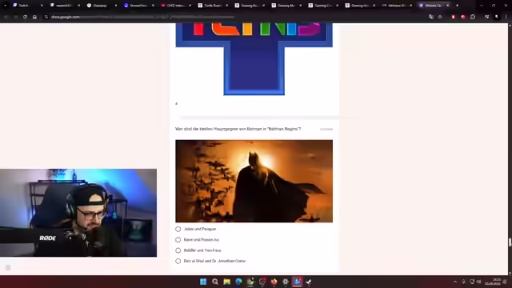Click the page vertical scrollbar thumb
This screenshot has height=288, width=512.
510,242
